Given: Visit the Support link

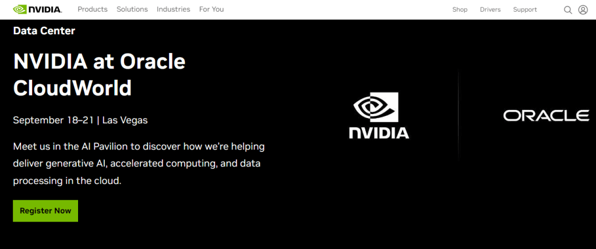Looking at the screenshot, I should [525, 10].
